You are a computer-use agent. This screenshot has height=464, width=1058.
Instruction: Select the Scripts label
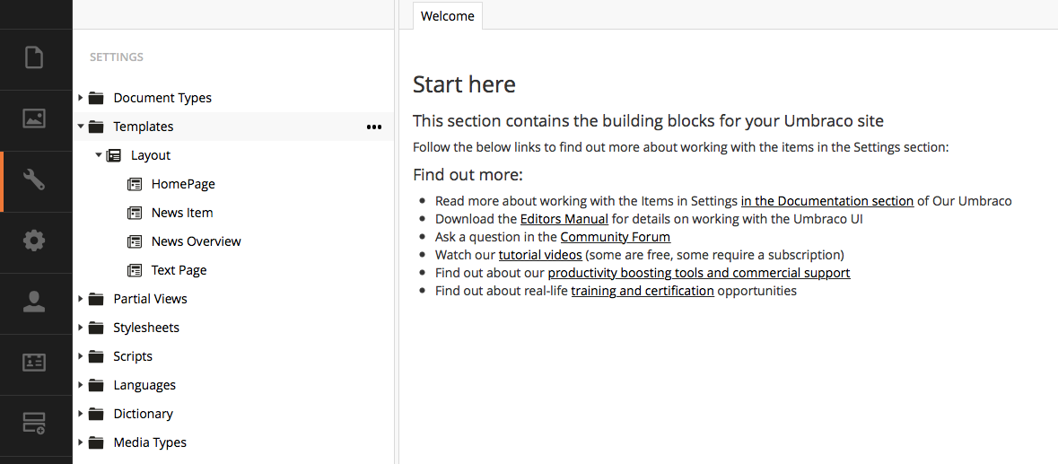[133, 356]
